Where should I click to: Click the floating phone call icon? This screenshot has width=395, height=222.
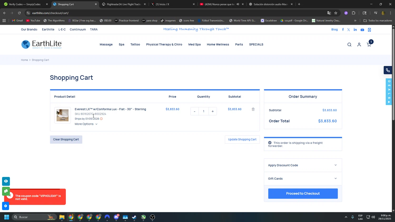[388, 70]
